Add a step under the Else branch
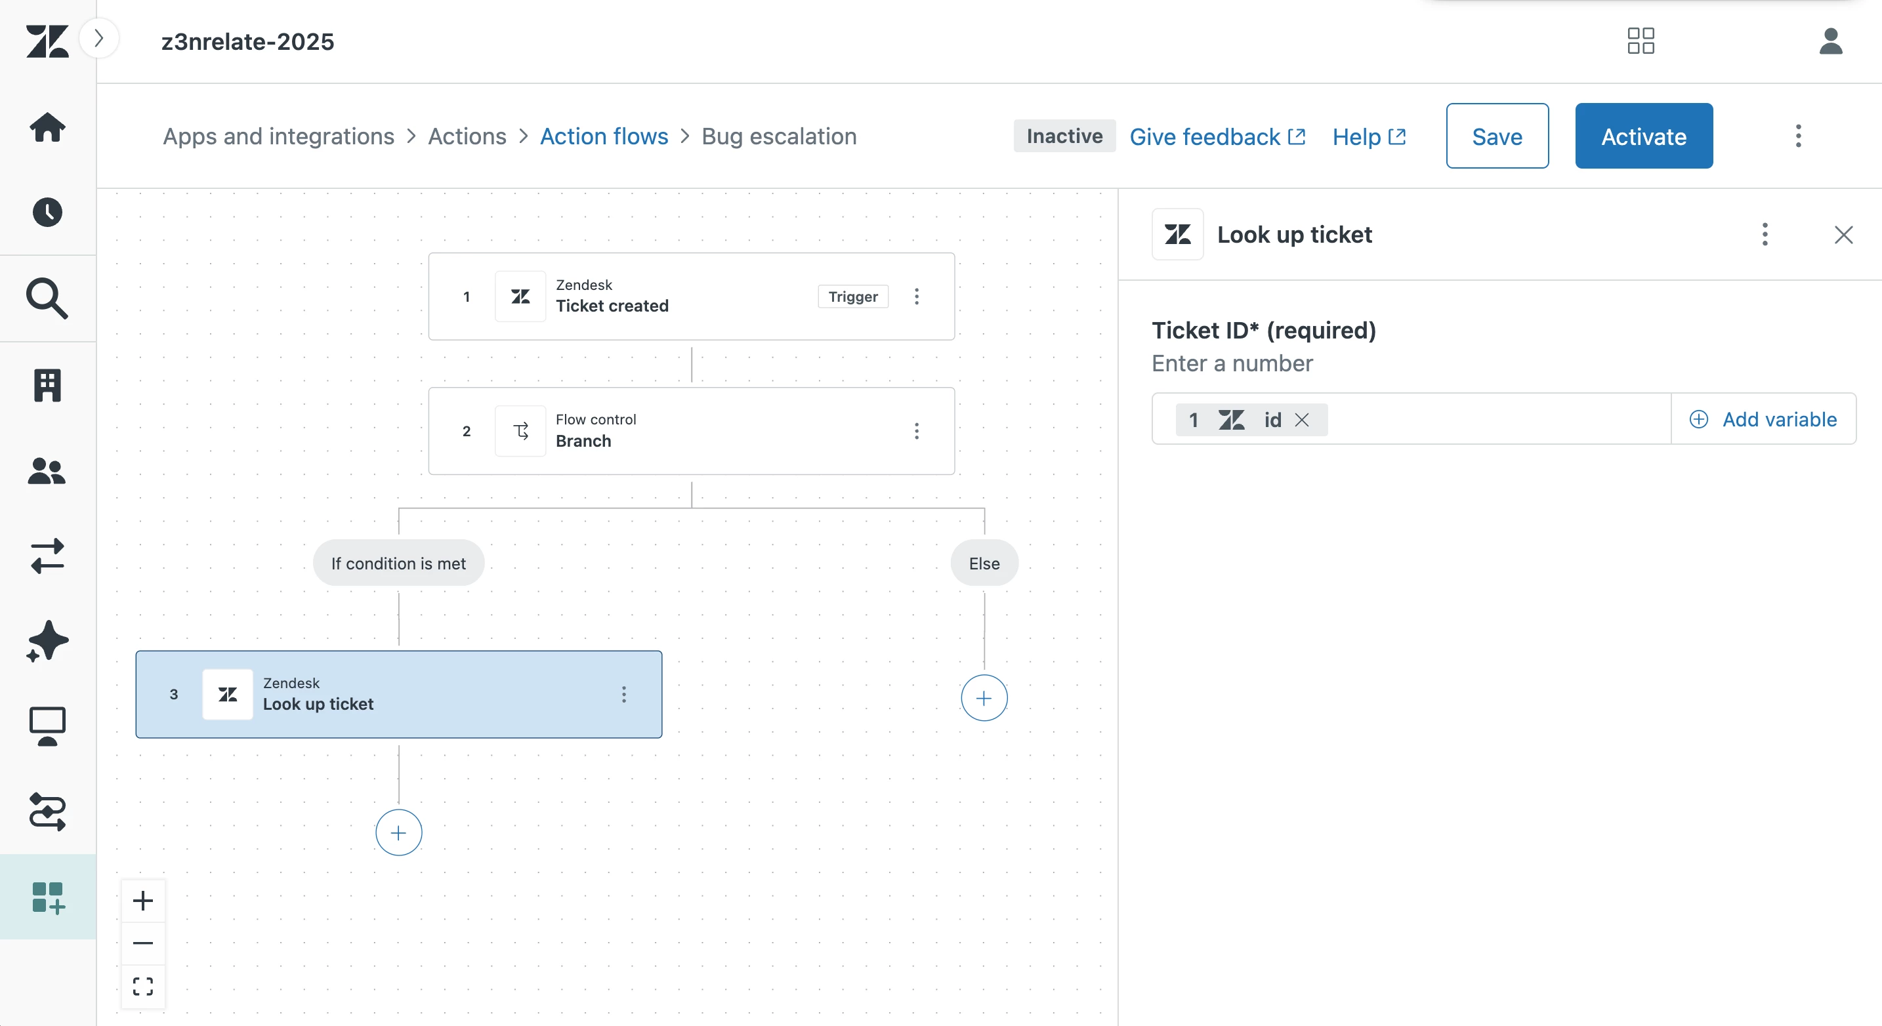Screen dimensions: 1882x1026 click(984, 698)
